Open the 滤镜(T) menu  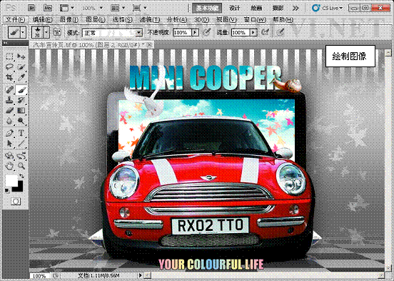point(149,20)
